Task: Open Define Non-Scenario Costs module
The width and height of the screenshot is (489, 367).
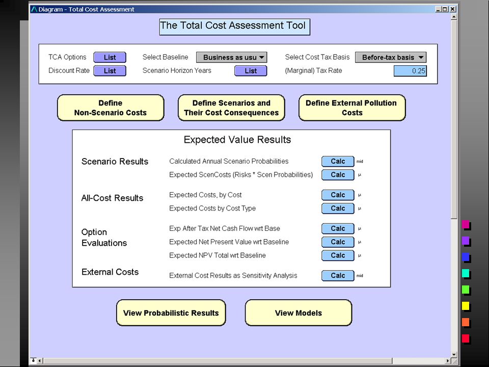Action: 111,108
